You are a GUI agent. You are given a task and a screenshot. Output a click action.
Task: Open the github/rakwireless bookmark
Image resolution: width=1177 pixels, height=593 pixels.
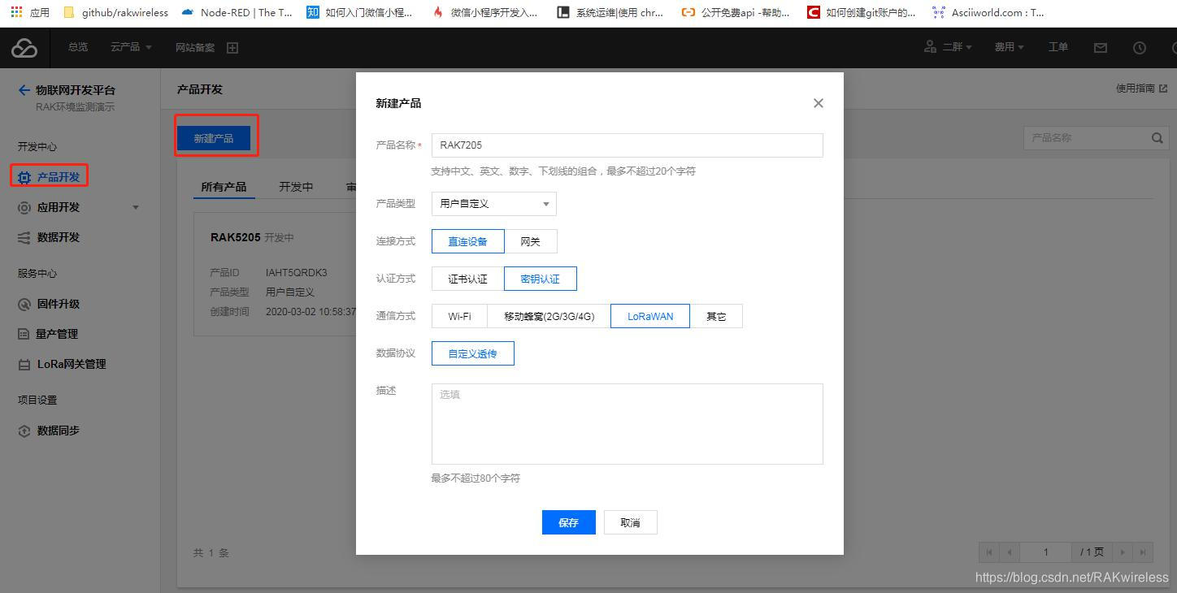tap(115, 12)
